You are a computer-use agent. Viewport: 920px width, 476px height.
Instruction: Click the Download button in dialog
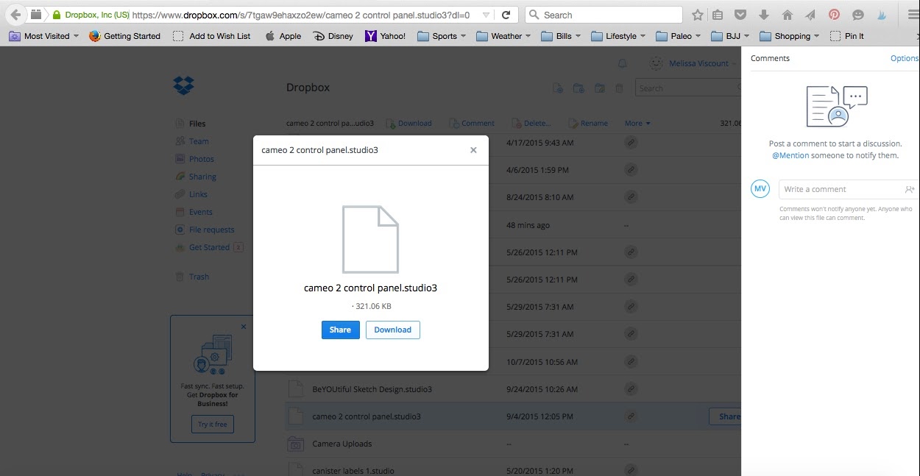[x=392, y=330]
